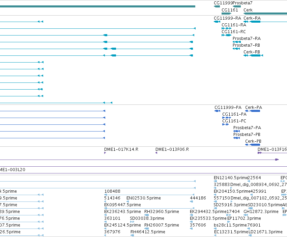The height and width of the screenshot is (237, 287).
Task: Select the Cerk-PB protein glyph
Action: point(253,145)
